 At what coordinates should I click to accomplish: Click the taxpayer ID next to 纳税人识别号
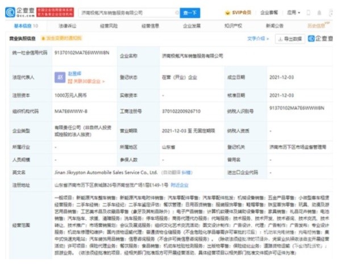pyautogui.click(x=297, y=108)
